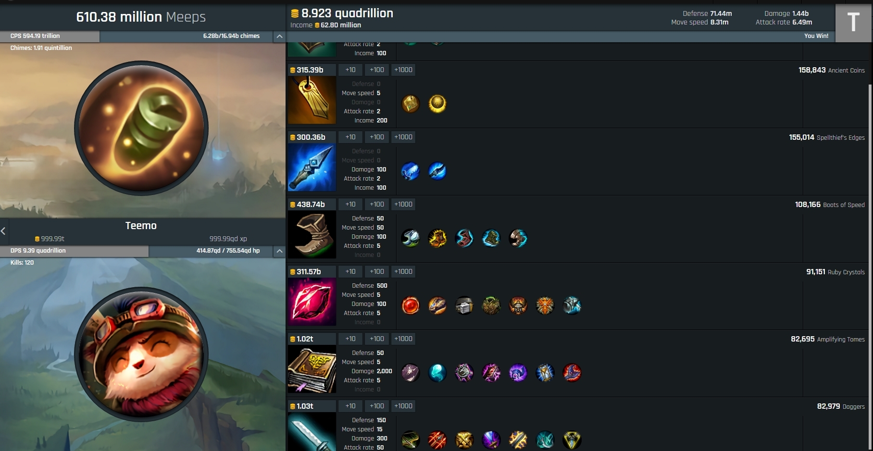Buy +100 Spellthief's Edges
Screen dimensions: 873x451
pyautogui.click(x=377, y=137)
